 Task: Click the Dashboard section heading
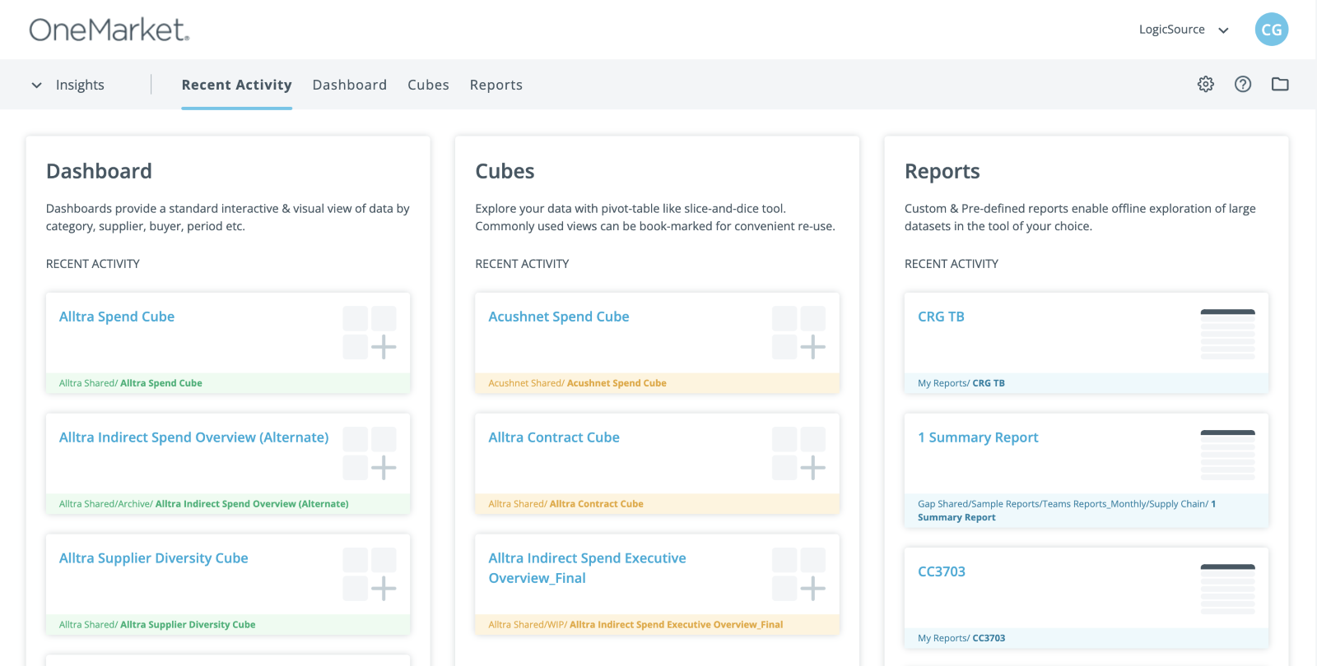[x=99, y=171]
